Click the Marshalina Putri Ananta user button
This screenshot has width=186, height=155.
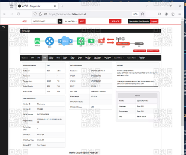[x=139, y=21]
